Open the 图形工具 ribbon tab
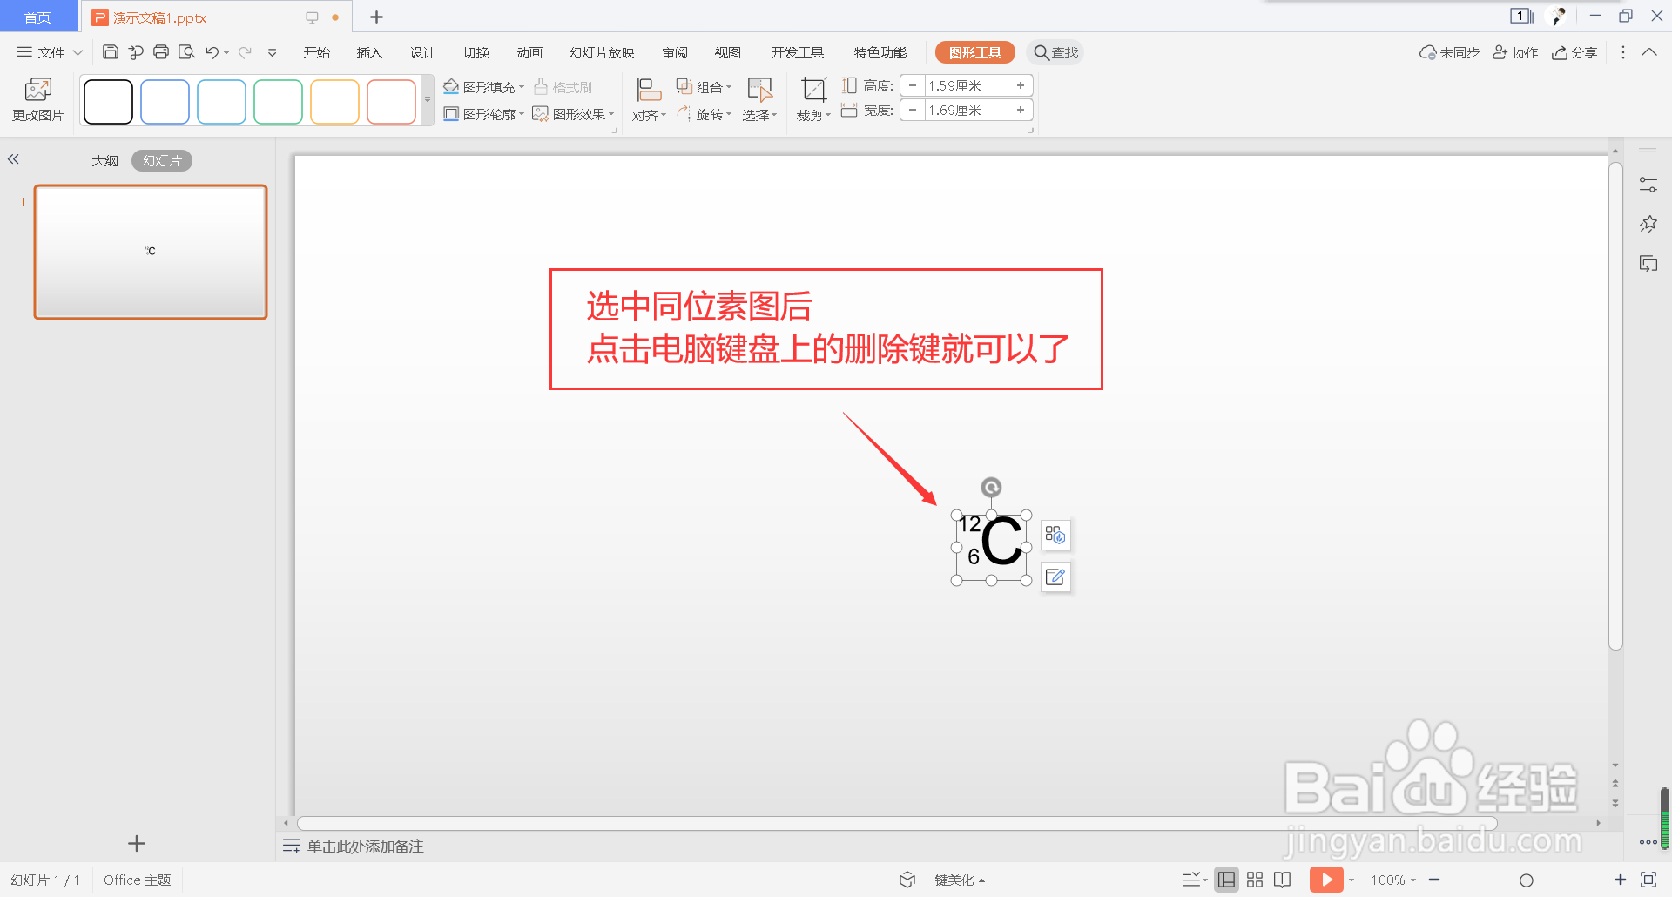This screenshot has height=897, width=1672. 975,52
